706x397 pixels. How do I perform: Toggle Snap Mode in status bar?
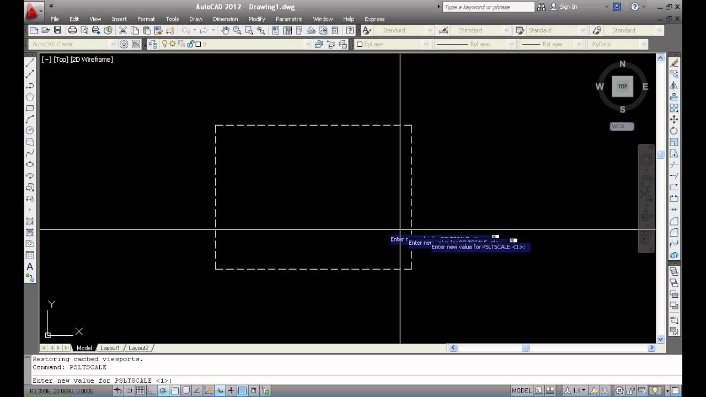click(x=129, y=390)
